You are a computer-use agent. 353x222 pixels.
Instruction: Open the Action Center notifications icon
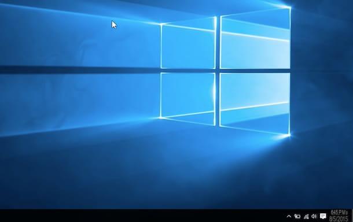click(x=323, y=216)
